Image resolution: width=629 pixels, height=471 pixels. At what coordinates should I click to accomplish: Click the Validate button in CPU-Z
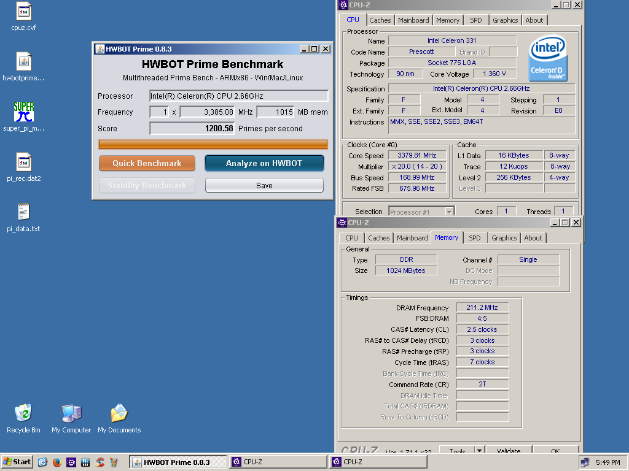click(x=508, y=450)
